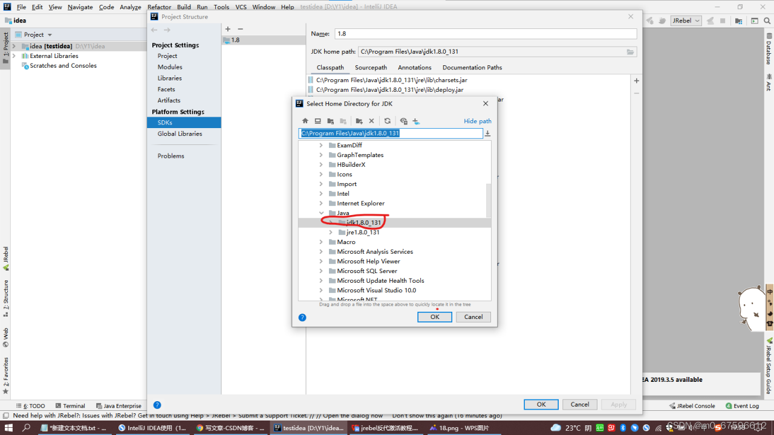Select Global Libraries under Platform Settings
This screenshot has width=774, height=435.
coord(180,134)
